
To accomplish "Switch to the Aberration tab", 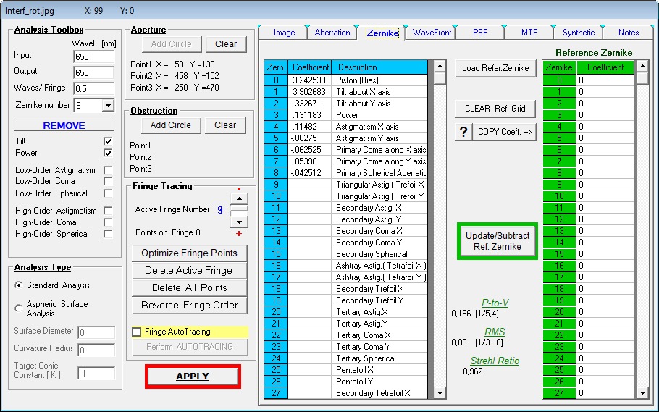I will (x=332, y=33).
